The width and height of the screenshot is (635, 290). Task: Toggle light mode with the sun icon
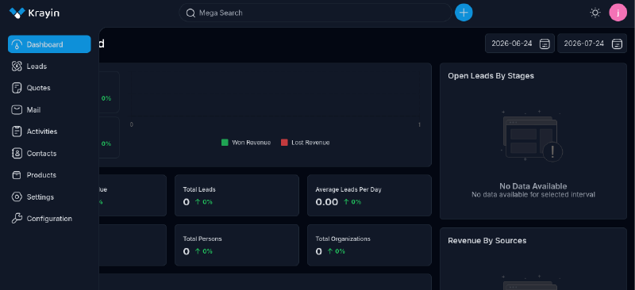(x=595, y=13)
